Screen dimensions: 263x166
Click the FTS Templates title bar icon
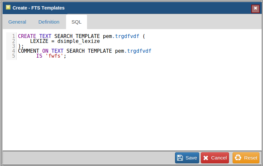[x=8, y=8]
